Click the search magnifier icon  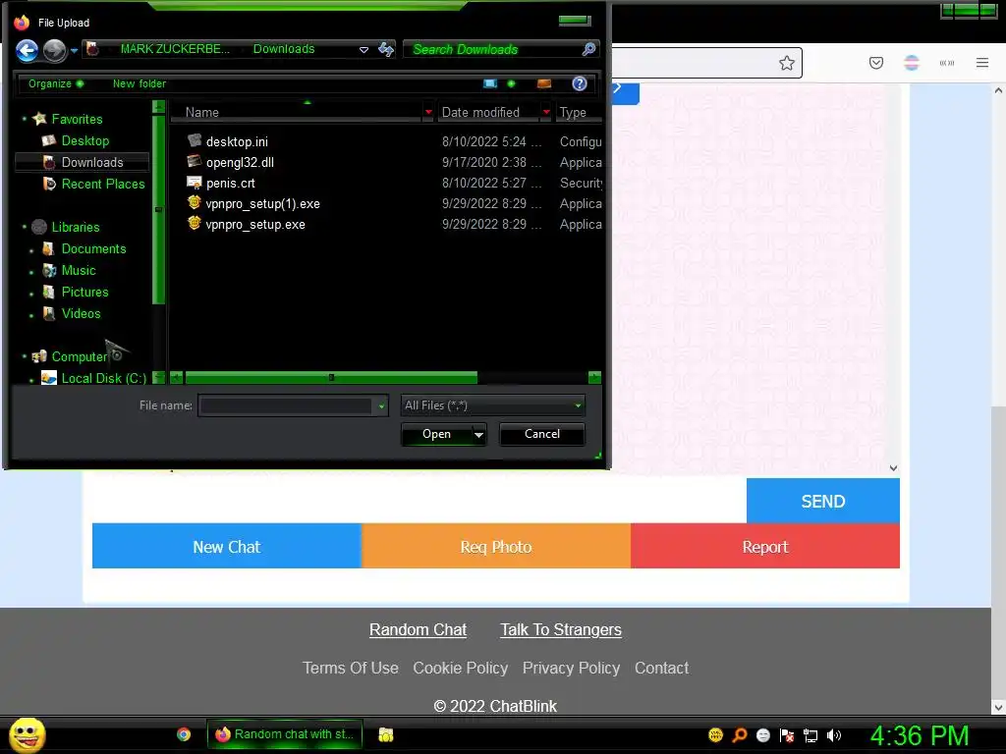(x=588, y=49)
